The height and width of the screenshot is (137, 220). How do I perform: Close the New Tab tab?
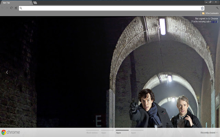[x=31, y=3]
